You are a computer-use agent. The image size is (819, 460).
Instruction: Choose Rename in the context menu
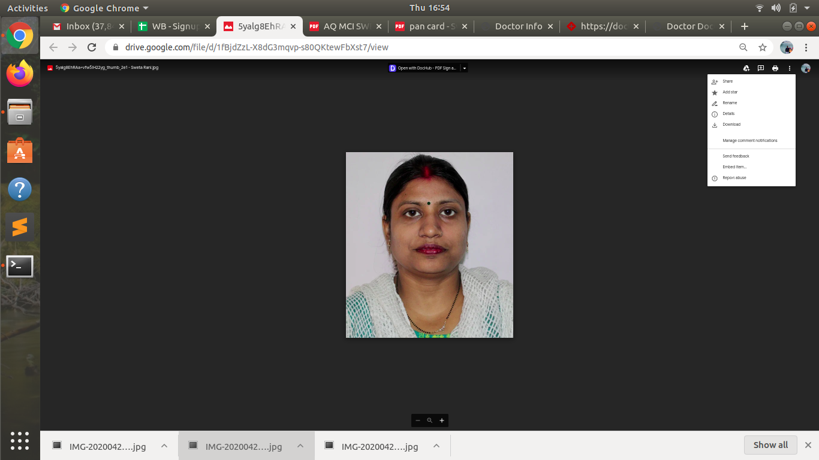[730, 103]
